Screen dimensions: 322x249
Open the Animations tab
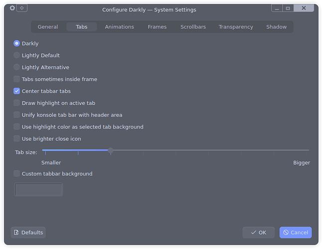[119, 27]
